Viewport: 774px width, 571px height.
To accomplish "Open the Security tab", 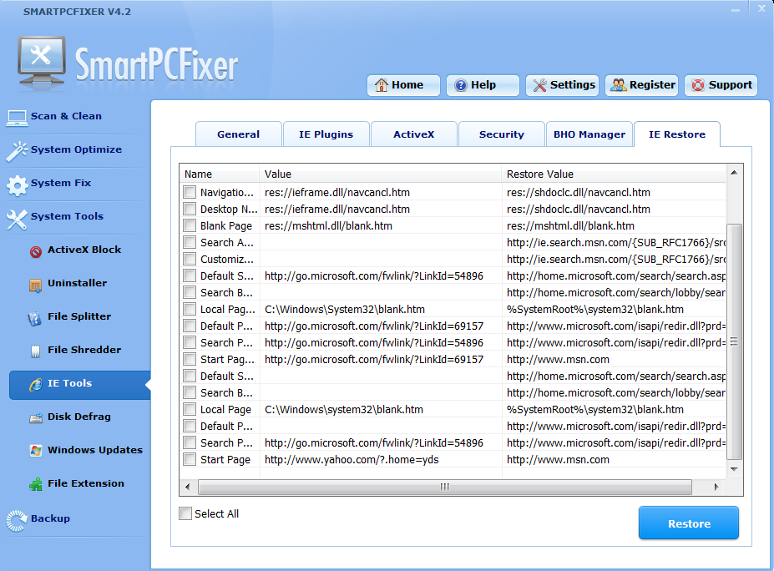I will coord(502,134).
